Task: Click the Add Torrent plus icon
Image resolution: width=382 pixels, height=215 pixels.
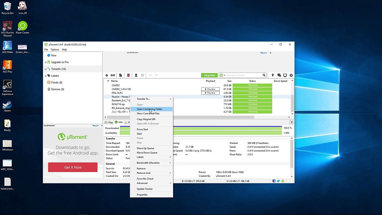Action: click(107, 75)
